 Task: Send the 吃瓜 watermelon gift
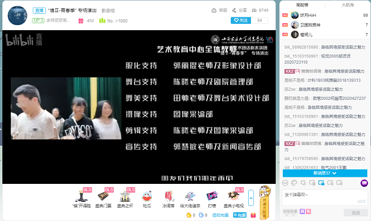[147, 199]
